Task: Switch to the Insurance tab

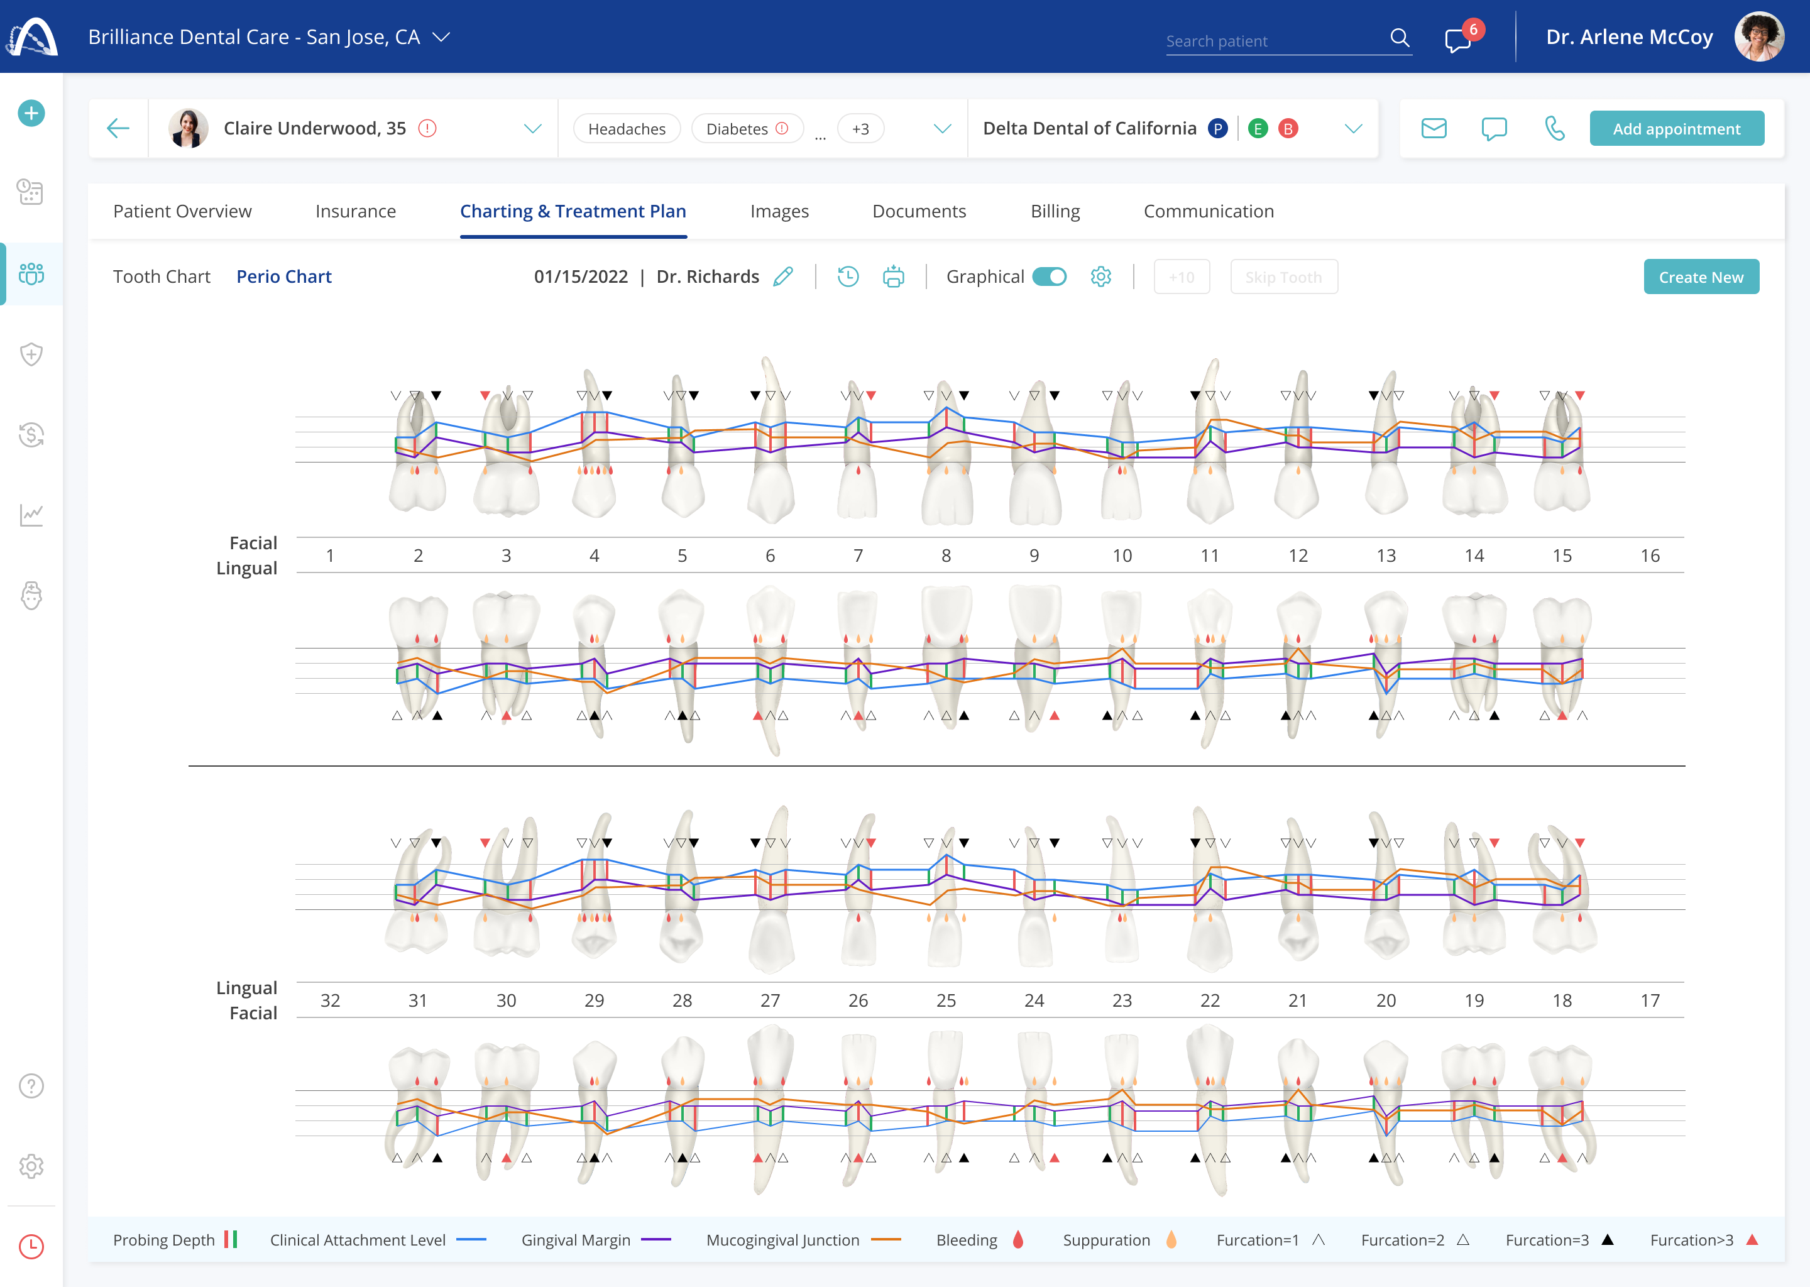Action: coord(356,212)
